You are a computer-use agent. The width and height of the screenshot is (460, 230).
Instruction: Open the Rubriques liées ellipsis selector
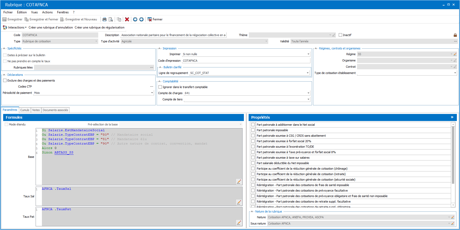coord(152,67)
